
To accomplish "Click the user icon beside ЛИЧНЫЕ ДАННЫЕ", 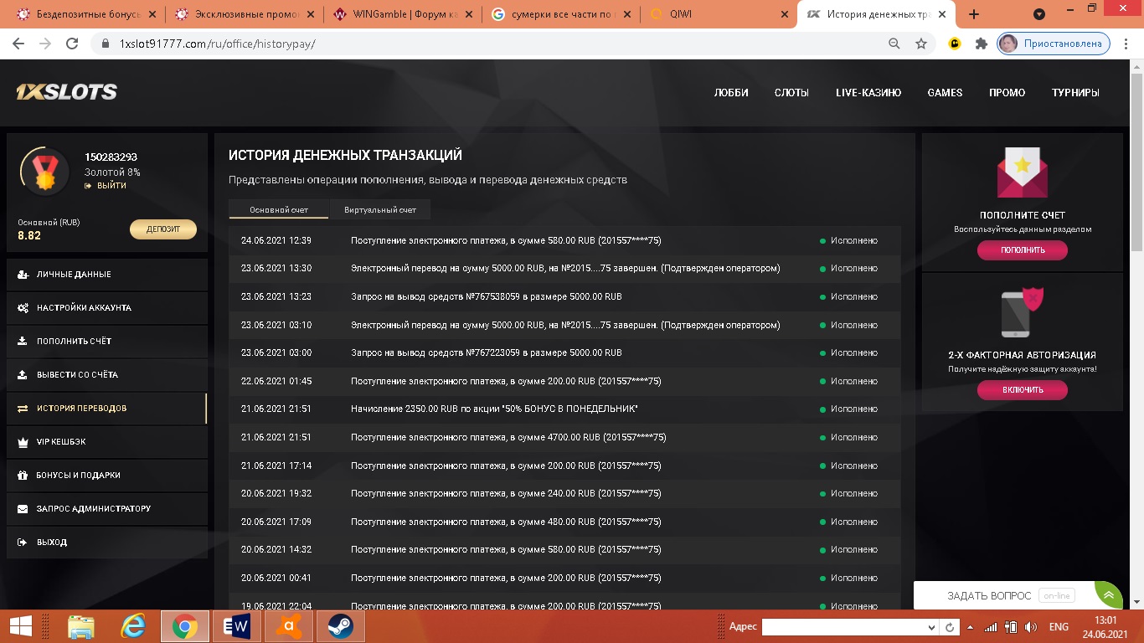I will [22, 275].
